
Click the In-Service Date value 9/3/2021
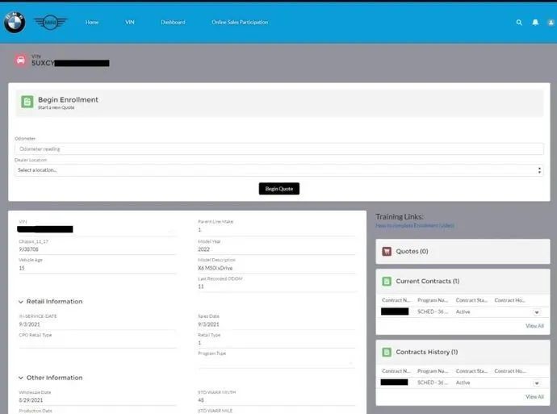[x=29, y=324]
